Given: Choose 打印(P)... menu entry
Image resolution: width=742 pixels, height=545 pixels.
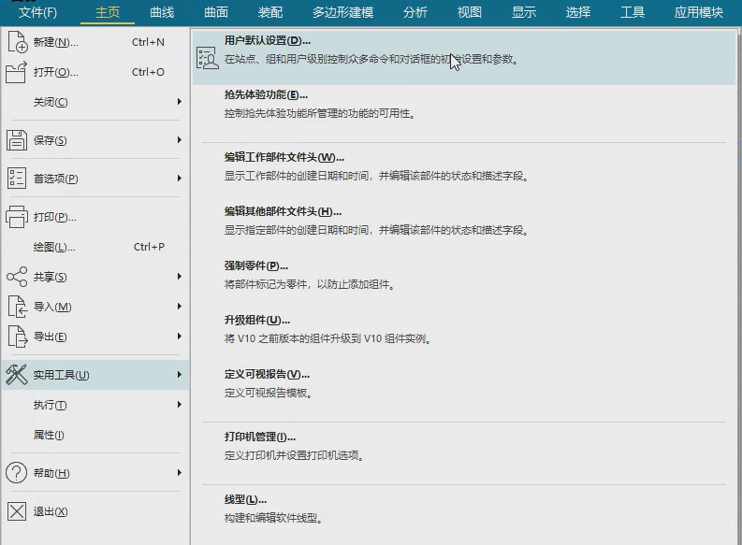Looking at the screenshot, I should point(95,217).
